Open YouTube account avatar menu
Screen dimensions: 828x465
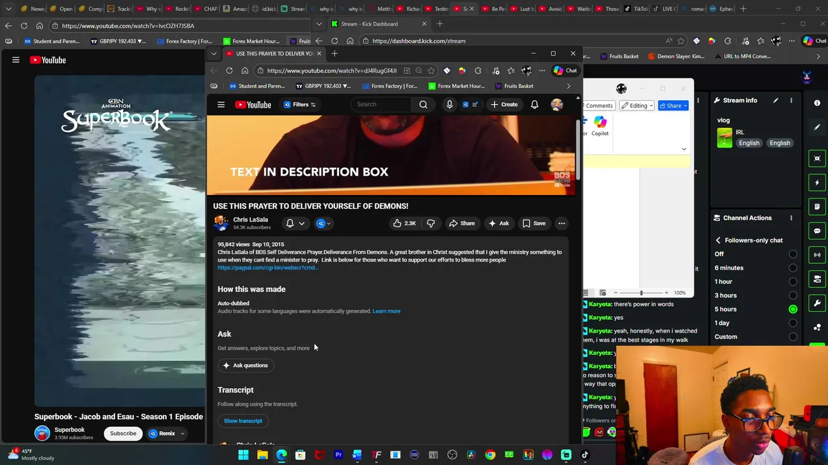[x=557, y=105]
